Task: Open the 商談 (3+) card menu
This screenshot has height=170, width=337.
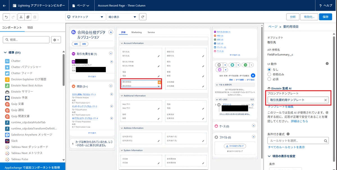Action: 111,86
